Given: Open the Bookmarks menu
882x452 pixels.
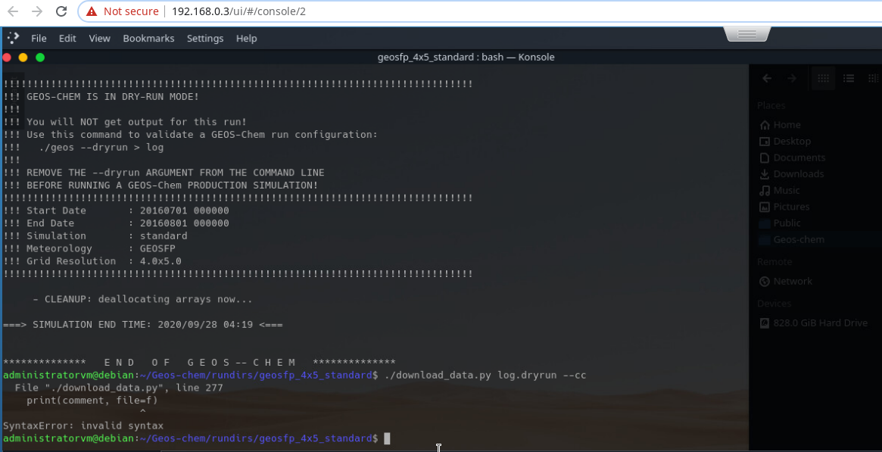Looking at the screenshot, I should [x=148, y=38].
